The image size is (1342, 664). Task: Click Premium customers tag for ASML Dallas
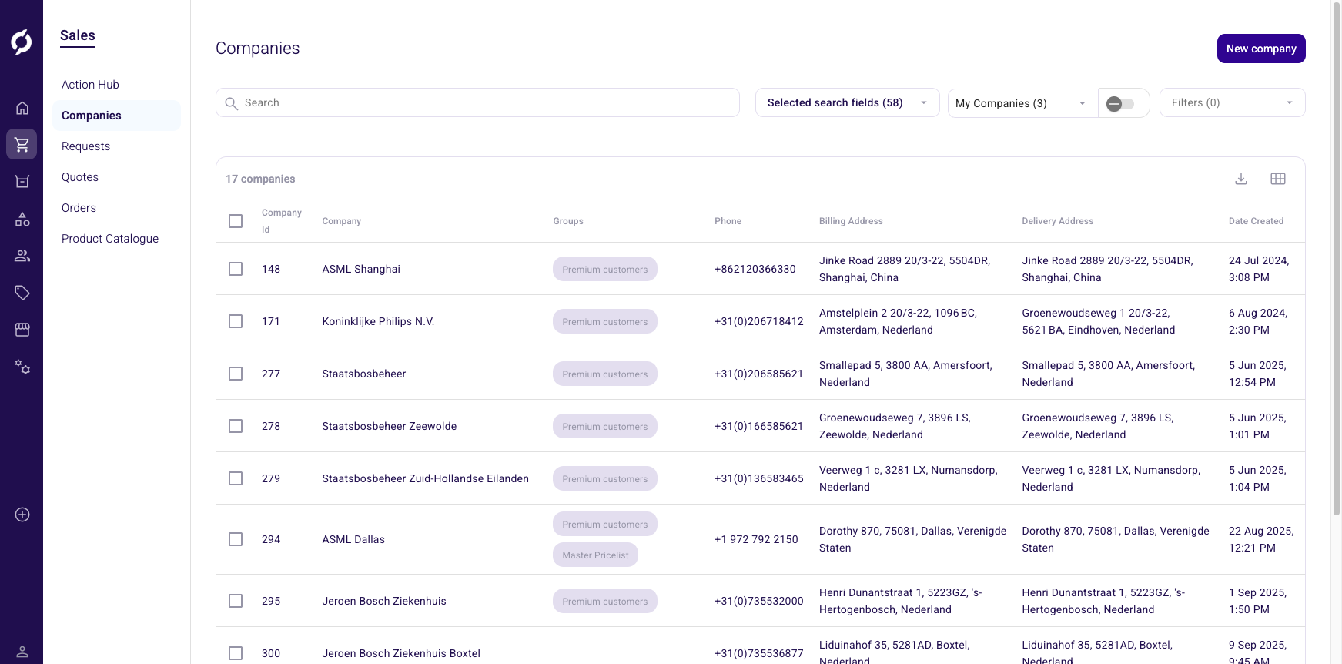point(605,524)
